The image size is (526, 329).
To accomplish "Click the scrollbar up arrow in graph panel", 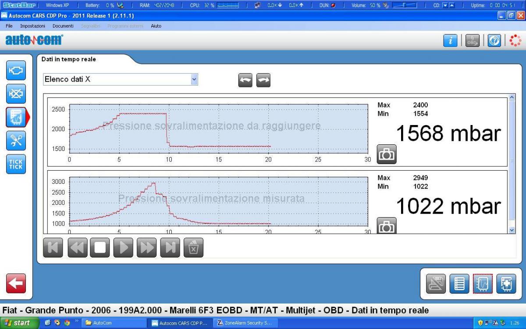I will [512, 97].
